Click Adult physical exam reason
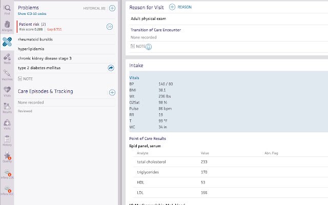 148,18
